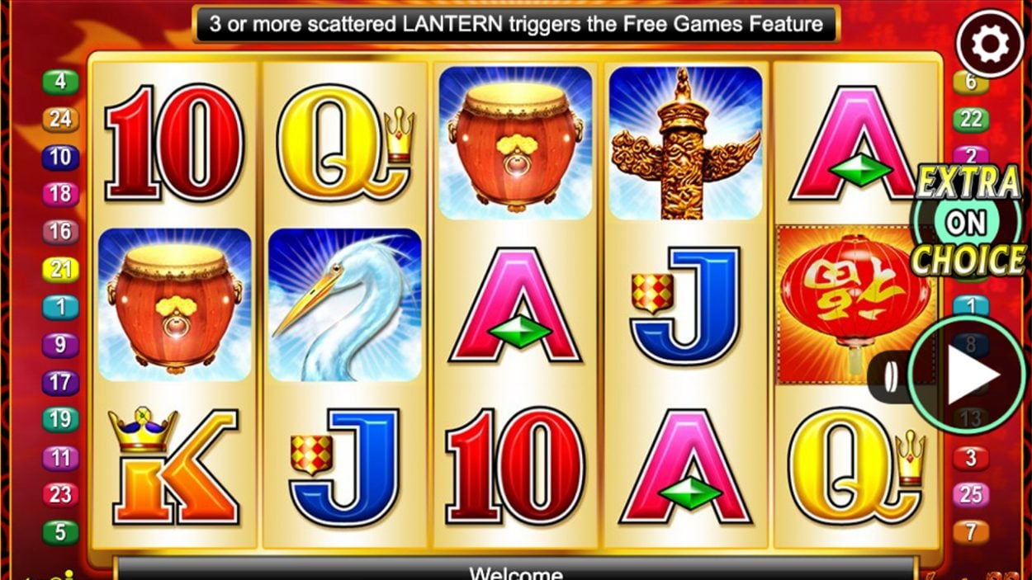This screenshot has height=580, width=1032.
Task: Select payline 22 green badge
Action: pos(971,120)
